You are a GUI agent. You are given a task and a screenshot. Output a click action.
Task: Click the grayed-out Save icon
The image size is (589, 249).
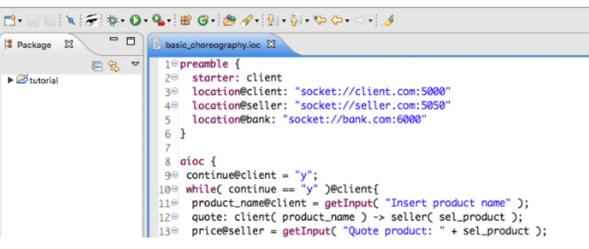click(x=33, y=21)
